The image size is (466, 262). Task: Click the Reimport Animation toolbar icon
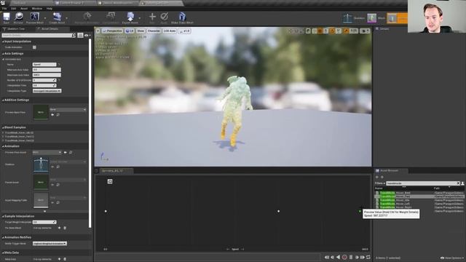coord(87,17)
